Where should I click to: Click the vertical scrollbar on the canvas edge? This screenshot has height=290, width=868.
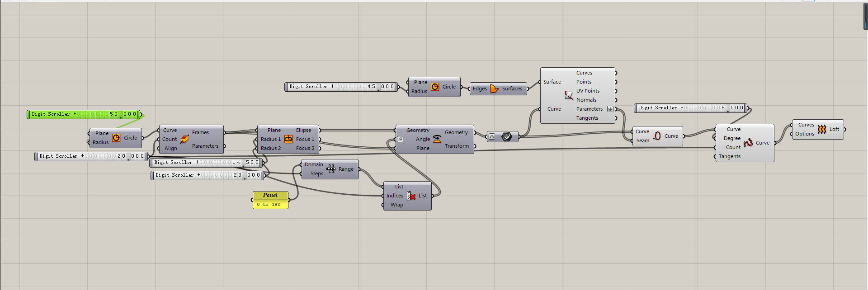pyautogui.click(x=865, y=16)
